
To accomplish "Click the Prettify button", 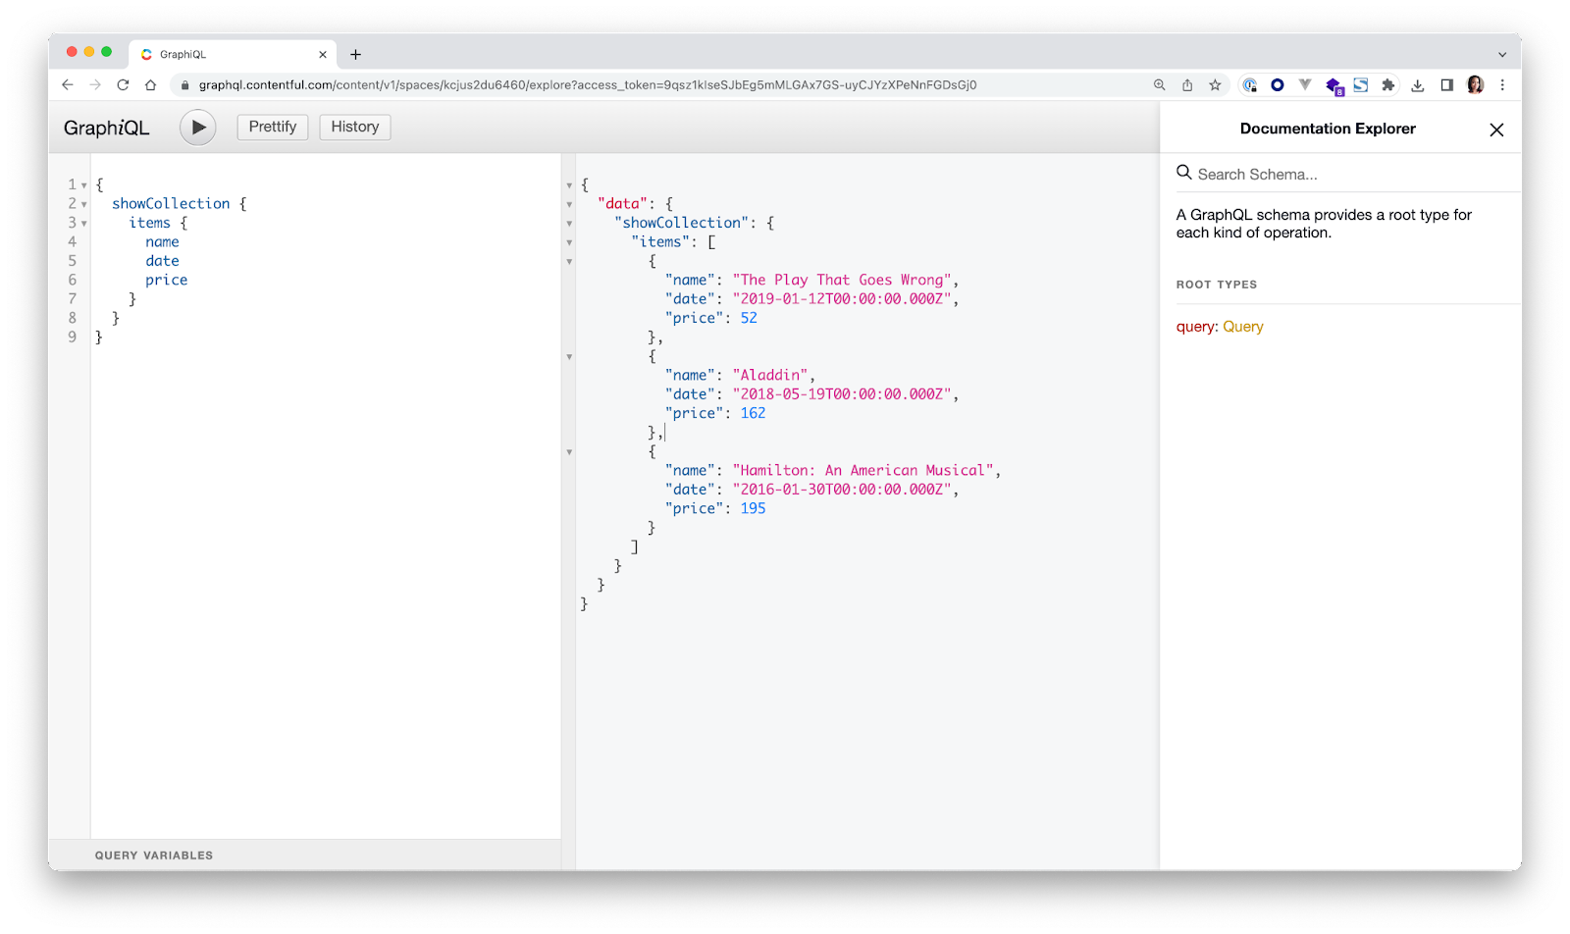I will [272, 127].
